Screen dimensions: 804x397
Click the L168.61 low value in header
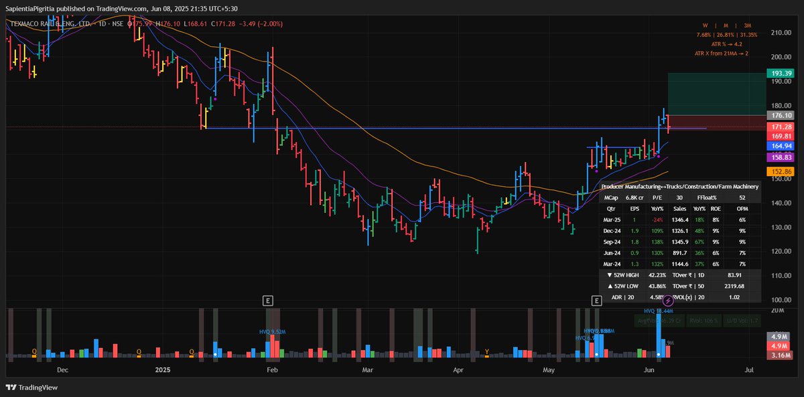point(196,24)
